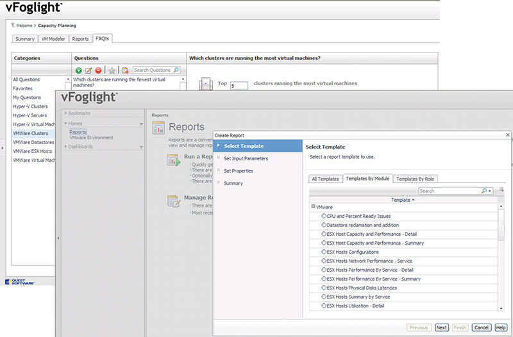The height and width of the screenshot is (337, 513).
Task: Open the Reports link under Homes
Action: pos(78,132)
